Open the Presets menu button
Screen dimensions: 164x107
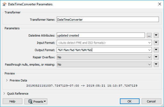coord(36,101)
